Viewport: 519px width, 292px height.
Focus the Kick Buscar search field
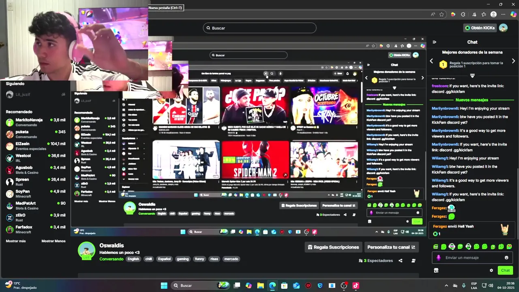[259, 28]
